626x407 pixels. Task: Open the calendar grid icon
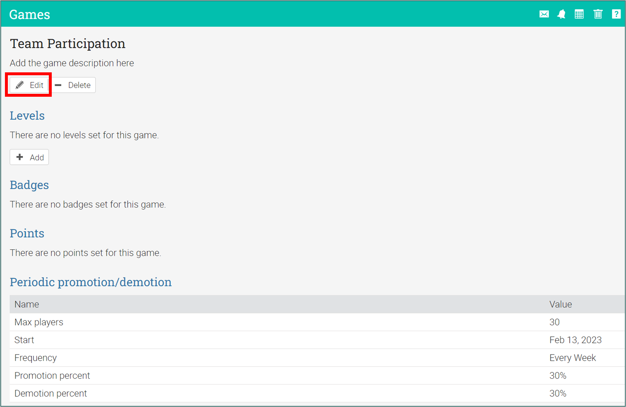tap(579, 14)
